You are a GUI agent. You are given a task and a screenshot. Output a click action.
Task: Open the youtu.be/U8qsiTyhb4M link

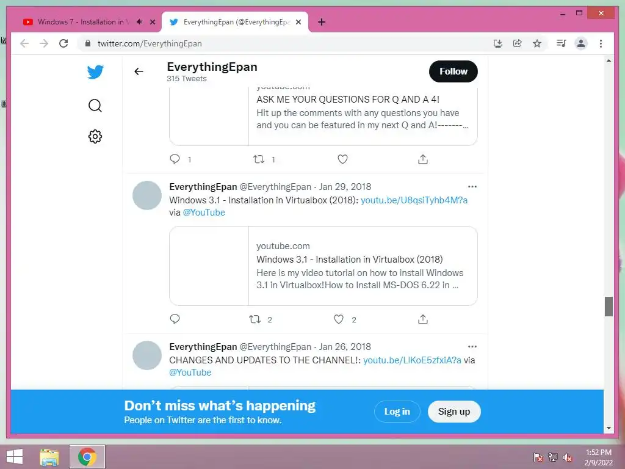coord(414,200)
